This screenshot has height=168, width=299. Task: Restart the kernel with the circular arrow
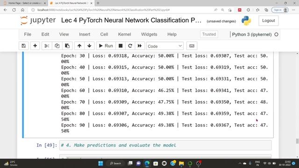point(130,46)
